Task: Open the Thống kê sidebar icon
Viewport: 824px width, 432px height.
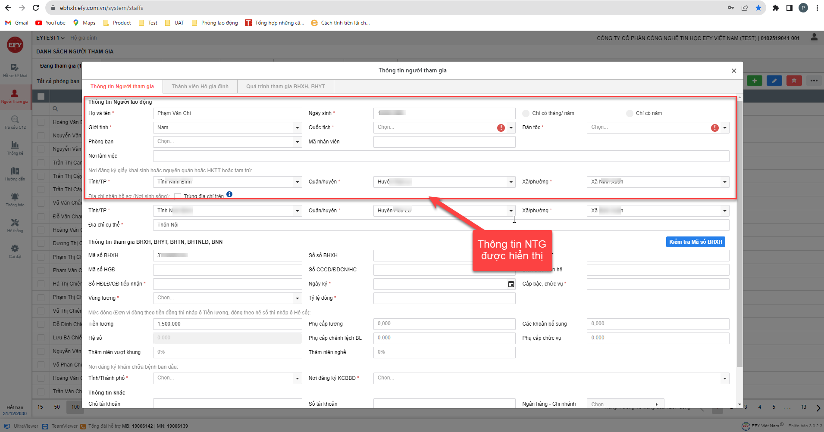Action: (15, 148)
